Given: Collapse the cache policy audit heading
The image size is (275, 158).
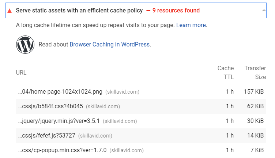Looking at the screenshot, I should pos(136,10).
